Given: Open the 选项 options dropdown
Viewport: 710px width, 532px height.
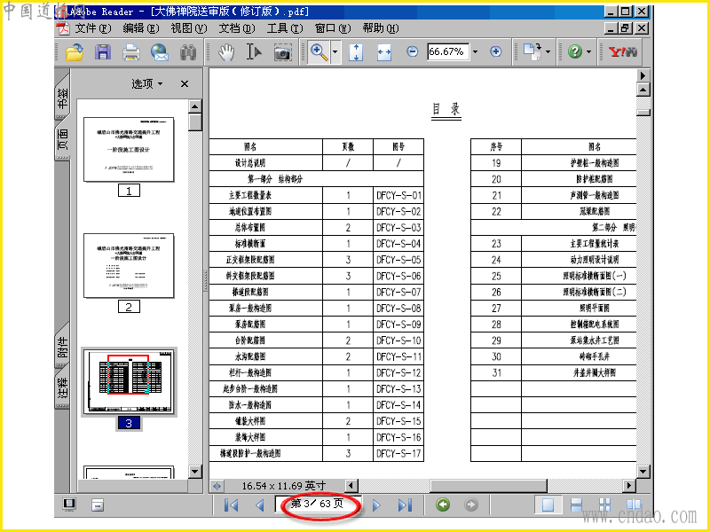Looking at the screenshot, I should [x=146, y=83].
